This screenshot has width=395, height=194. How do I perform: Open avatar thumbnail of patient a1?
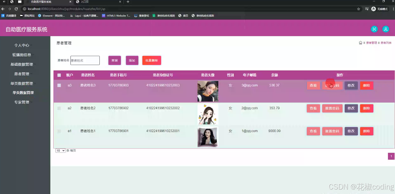pos(208,137)
